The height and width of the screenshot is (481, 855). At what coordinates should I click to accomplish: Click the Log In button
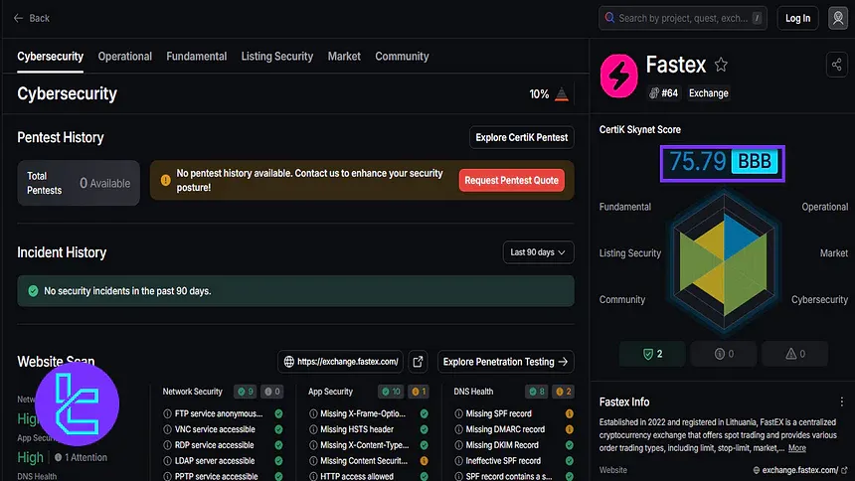point(797,18)
